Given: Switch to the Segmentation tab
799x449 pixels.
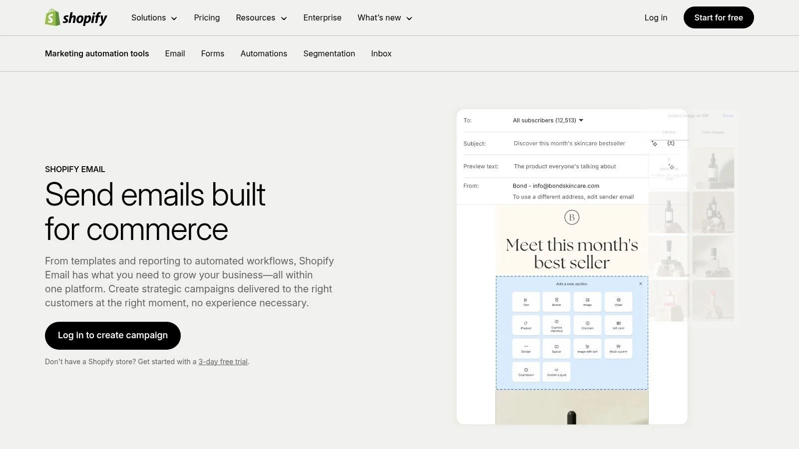Looking at the screenshot, I should pos(329,53).
